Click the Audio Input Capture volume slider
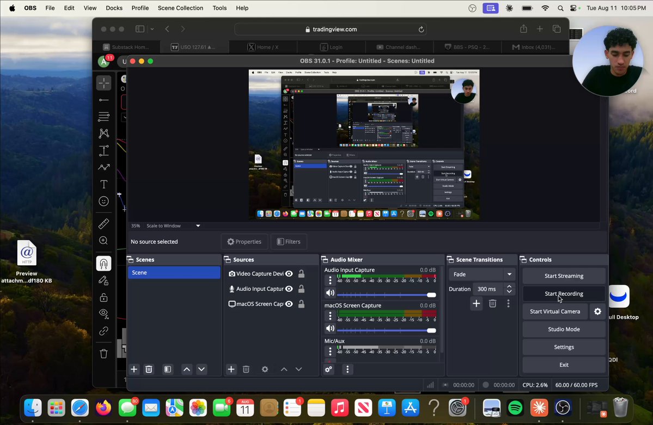The image size is (653, 425). 387,295
